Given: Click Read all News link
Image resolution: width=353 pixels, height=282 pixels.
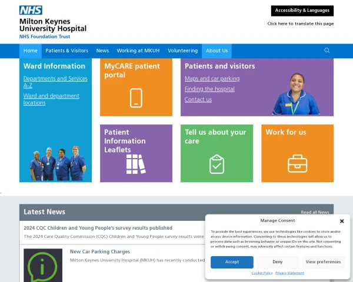Looking at the screenshot, I should [315, 212].
